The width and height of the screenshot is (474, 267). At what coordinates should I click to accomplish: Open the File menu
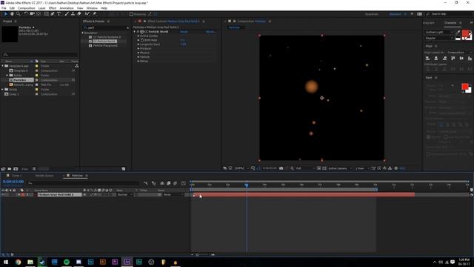pos(4,8)
